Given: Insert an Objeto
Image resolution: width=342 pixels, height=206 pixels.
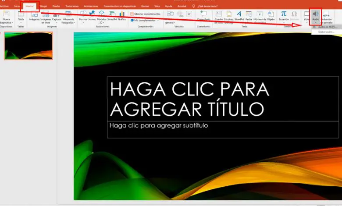Looking at the screenshot, I should pyautogui.click(x=271, y=16).
